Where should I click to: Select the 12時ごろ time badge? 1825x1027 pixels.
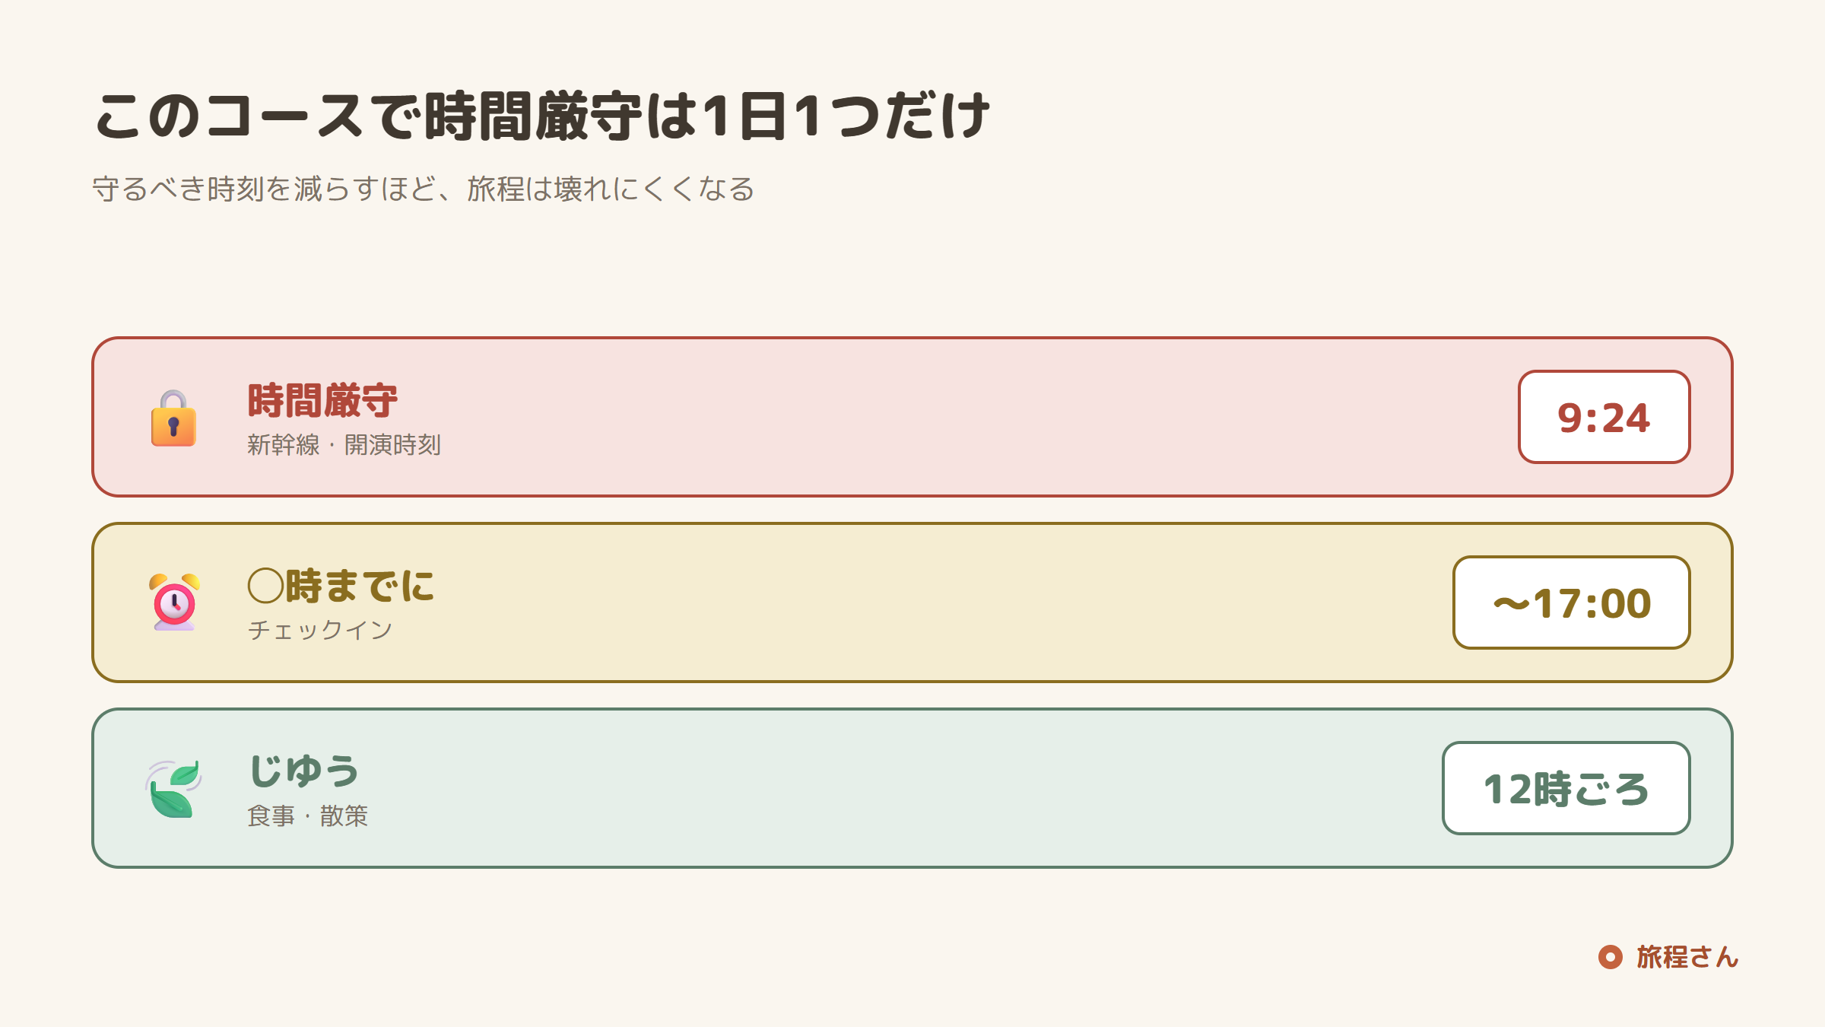point(1566,788)
